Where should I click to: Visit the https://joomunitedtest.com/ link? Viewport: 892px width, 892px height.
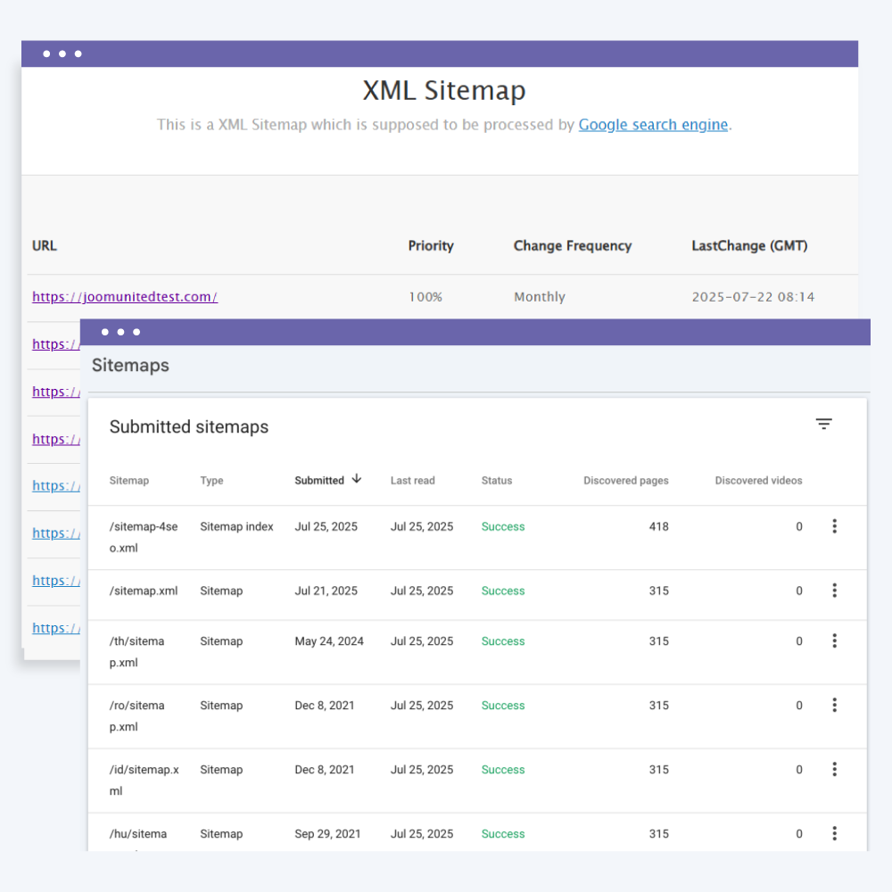124,296
